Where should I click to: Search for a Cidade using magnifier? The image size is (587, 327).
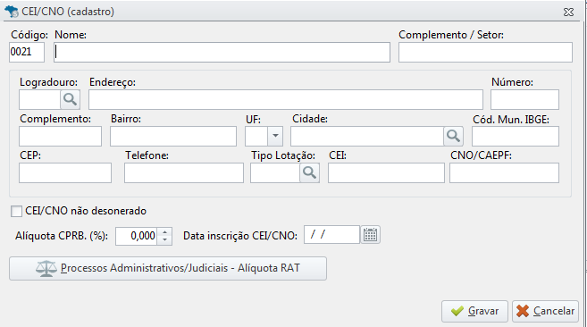(x=453, y=136)
